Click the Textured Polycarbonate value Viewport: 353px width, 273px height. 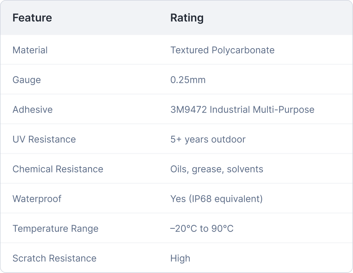pos(222,50)
